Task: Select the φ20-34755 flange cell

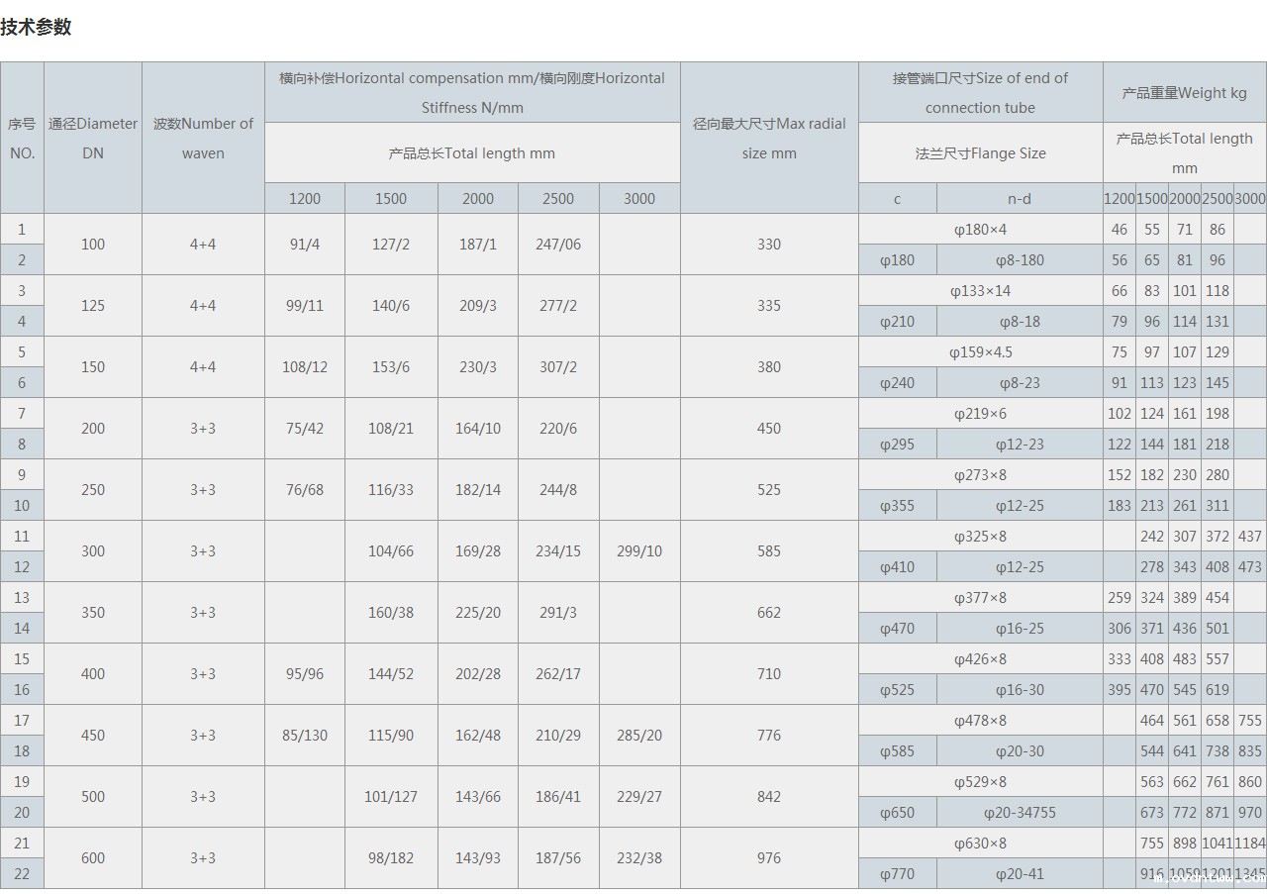Action: click(x=1019, y=813)
